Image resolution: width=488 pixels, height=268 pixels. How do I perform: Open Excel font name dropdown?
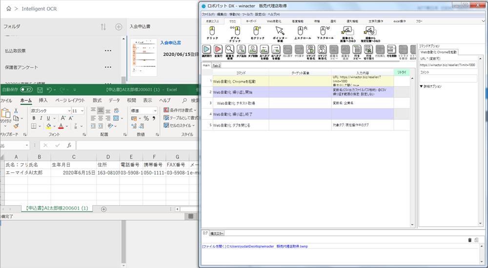[69, 111]
